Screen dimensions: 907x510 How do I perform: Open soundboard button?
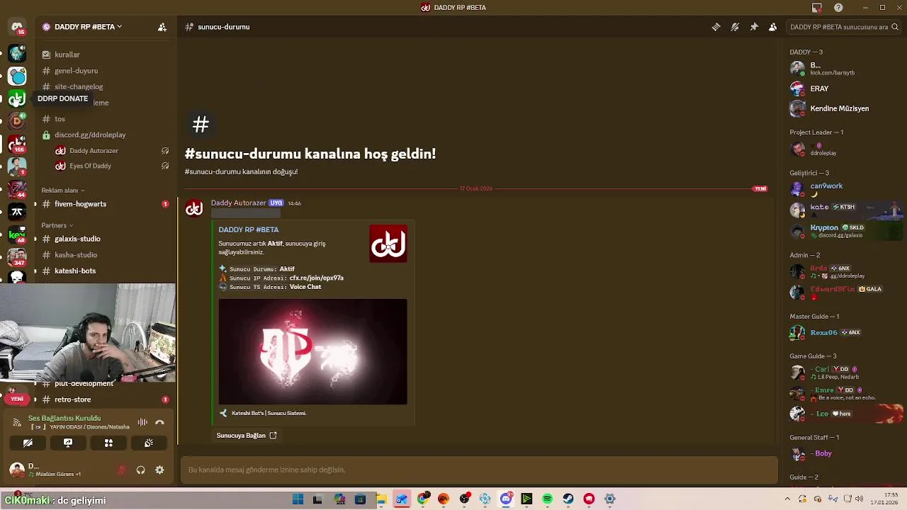(149, 443)
